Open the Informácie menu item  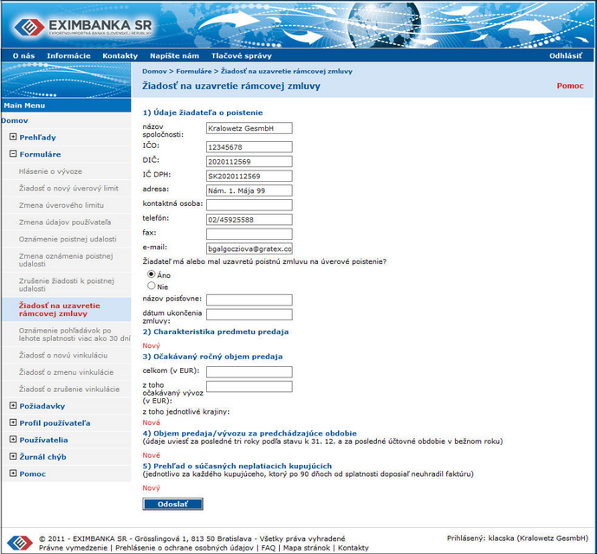click(x=68, y=56)
